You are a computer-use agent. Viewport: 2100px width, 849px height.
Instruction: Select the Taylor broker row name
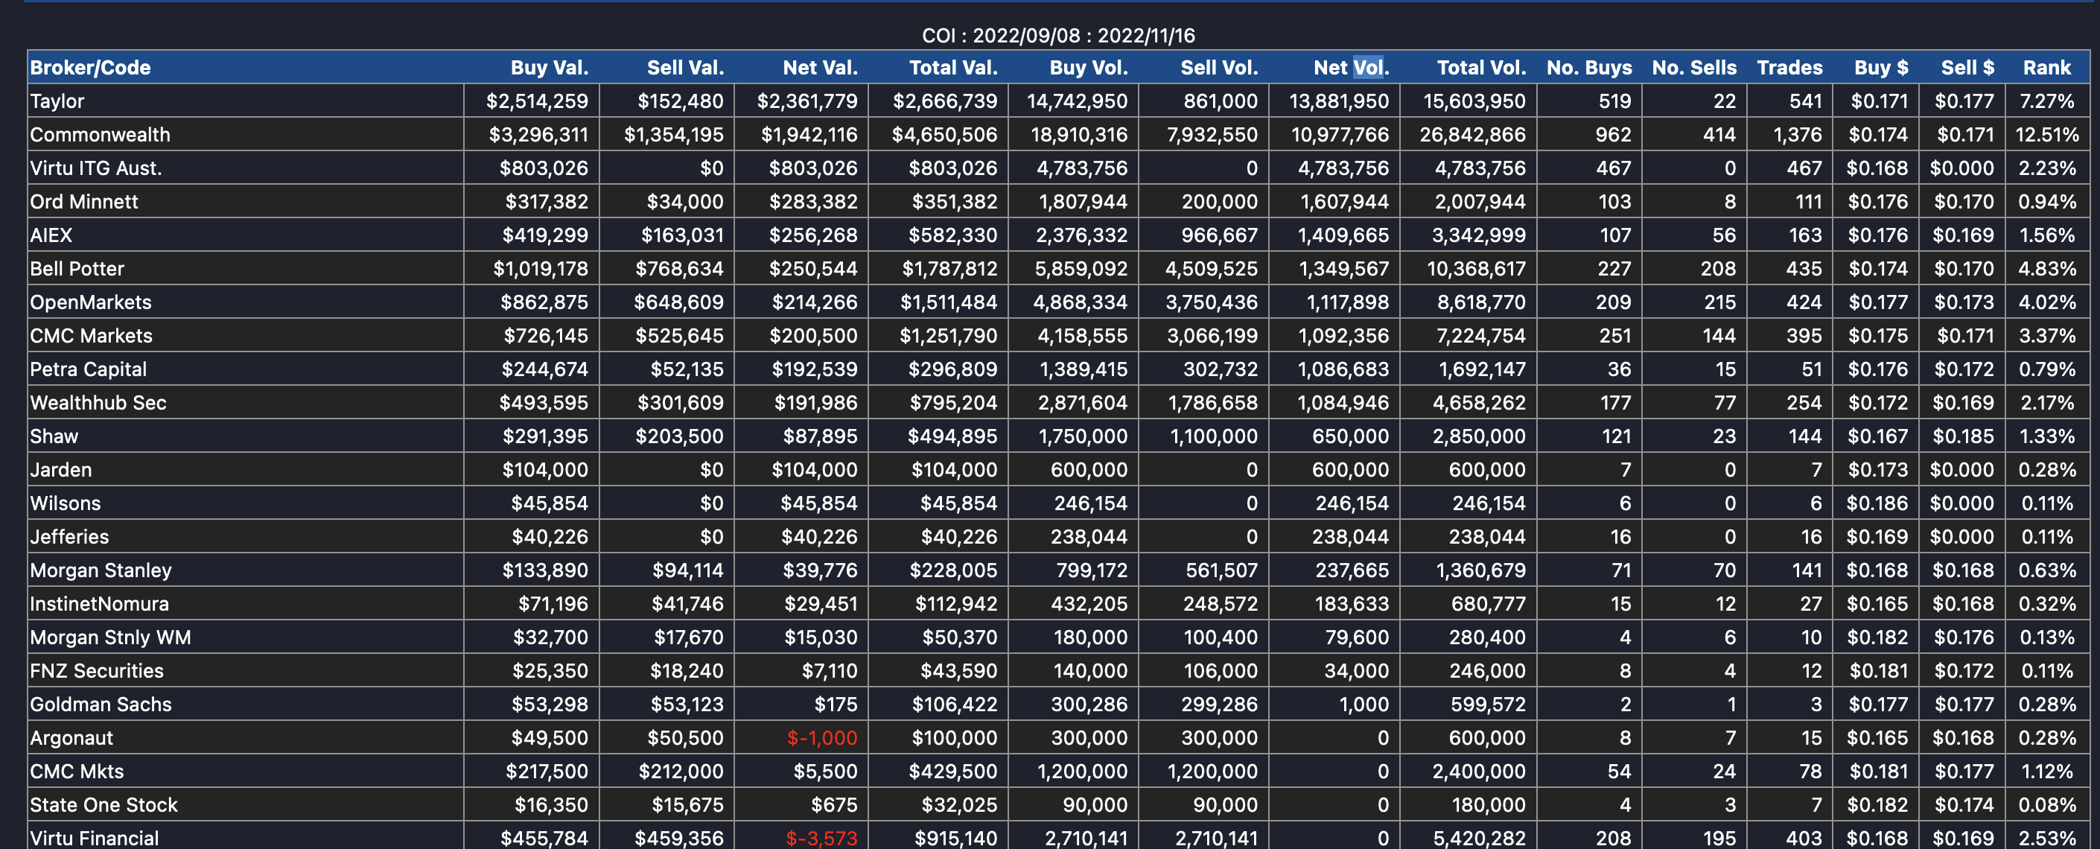pos(57,101)
